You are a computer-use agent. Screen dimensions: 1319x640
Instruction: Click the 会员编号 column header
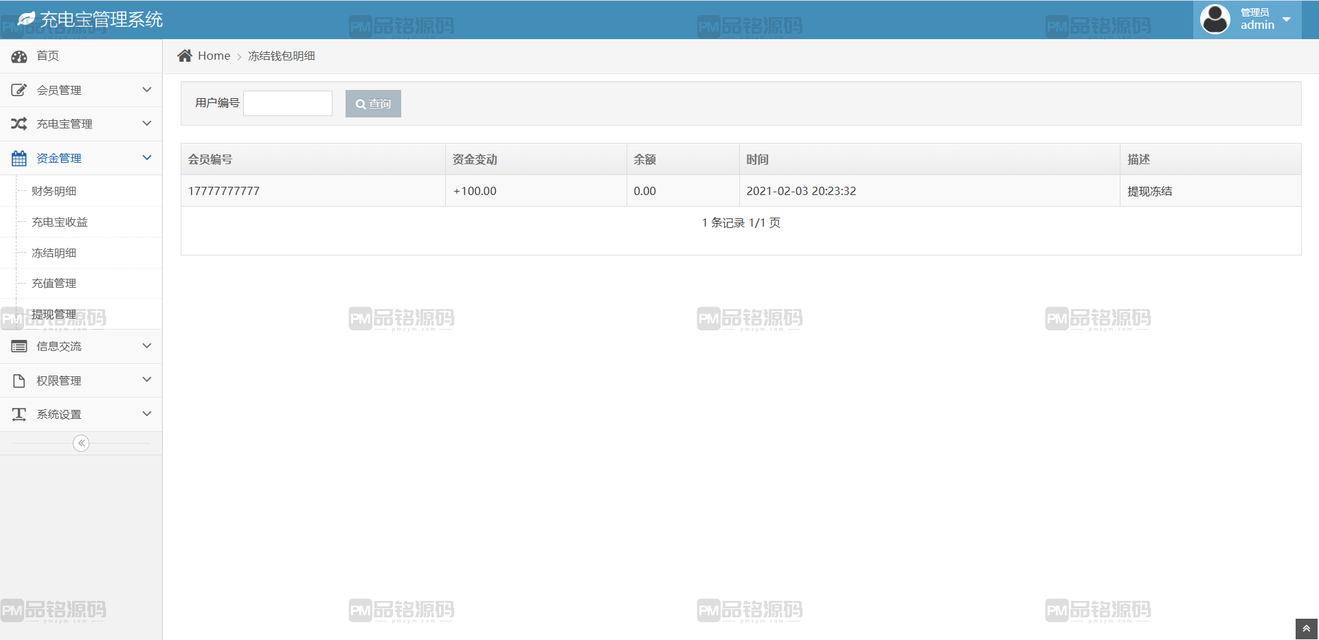pyautogui.click(x=313, y=159)
